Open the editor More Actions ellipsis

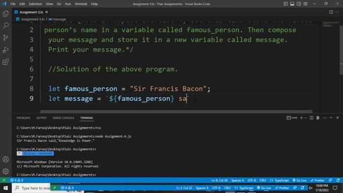tap(338, 12)
